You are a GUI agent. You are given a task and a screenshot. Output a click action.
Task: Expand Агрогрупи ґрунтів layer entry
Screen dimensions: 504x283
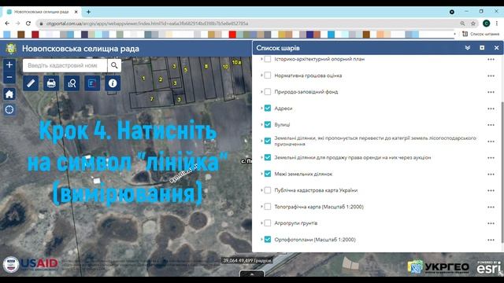261,223
